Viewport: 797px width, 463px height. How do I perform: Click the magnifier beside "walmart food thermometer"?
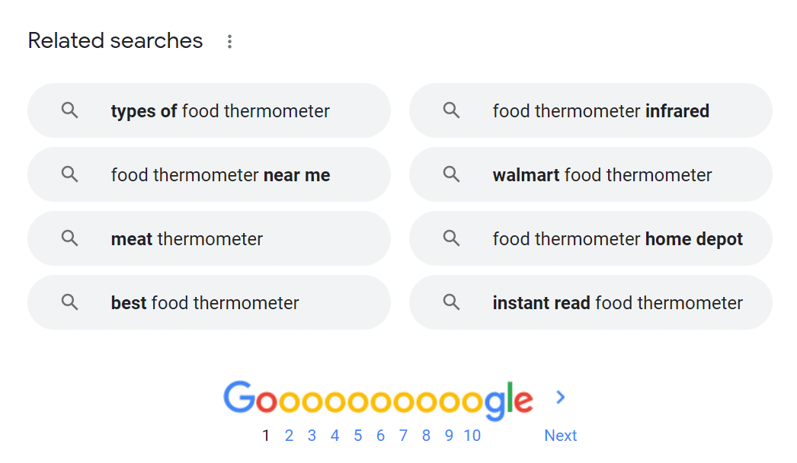tap(452, 174)
